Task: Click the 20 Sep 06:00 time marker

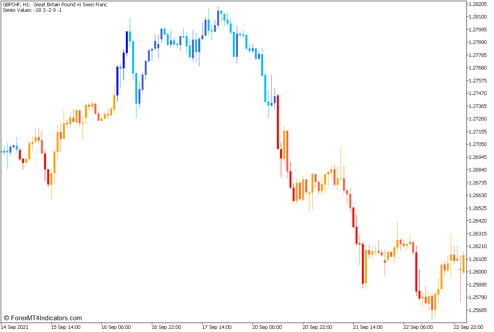Action: point(267,326)
